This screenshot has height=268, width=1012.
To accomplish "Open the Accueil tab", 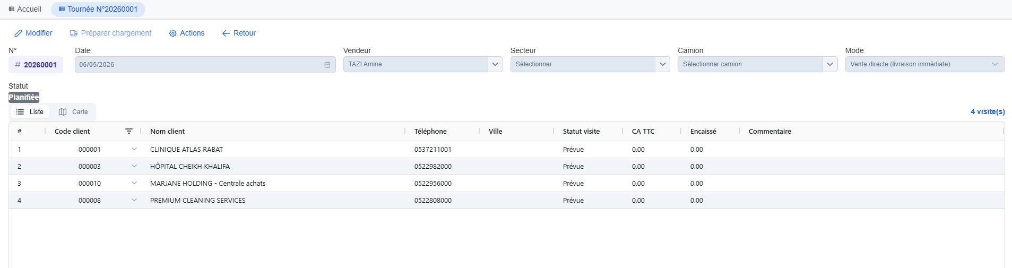I will (x=25, y=9).
